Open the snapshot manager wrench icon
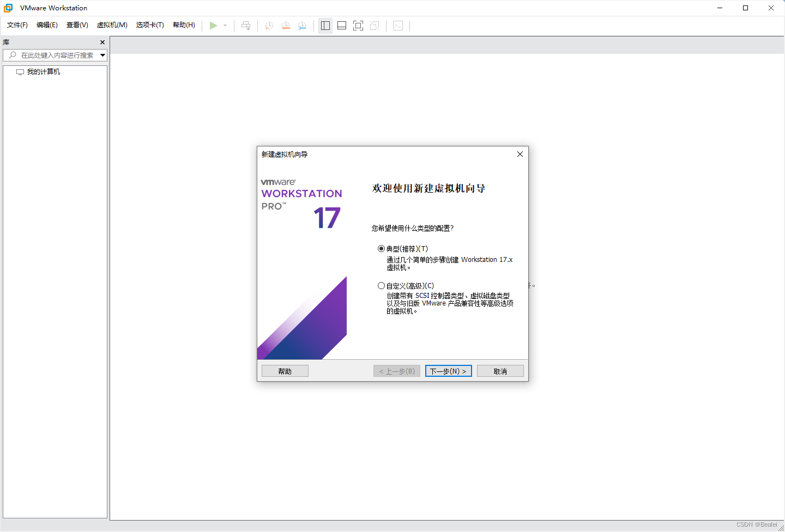Viewport: 785px width, 532px height. click(302, 26)
